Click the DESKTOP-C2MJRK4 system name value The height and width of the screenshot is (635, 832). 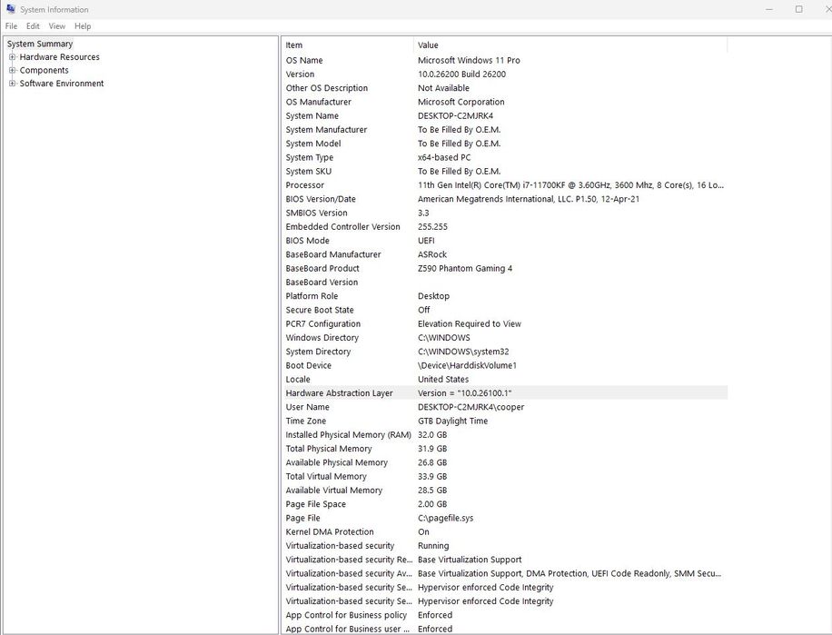pos(455,115)
